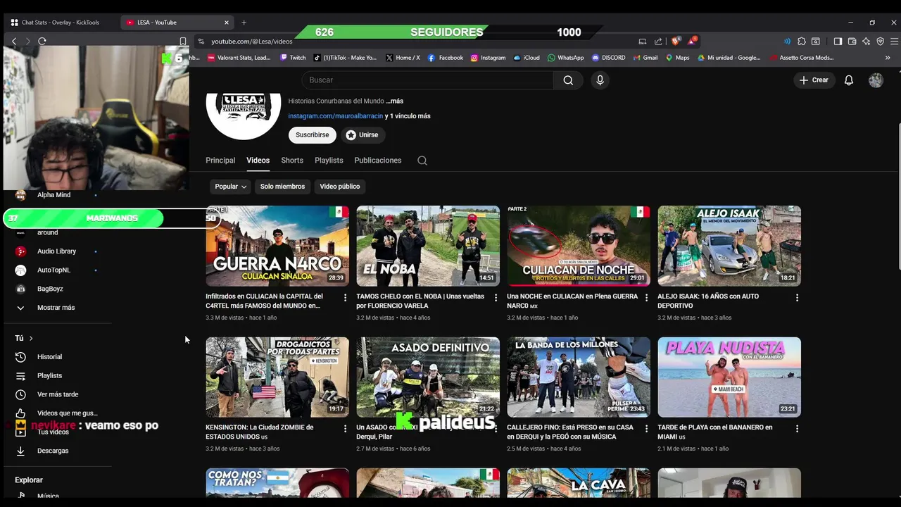The height and width of the screenshot is (507, 901).
Task: Open new browser tab plus button
Action: (244, 23)
